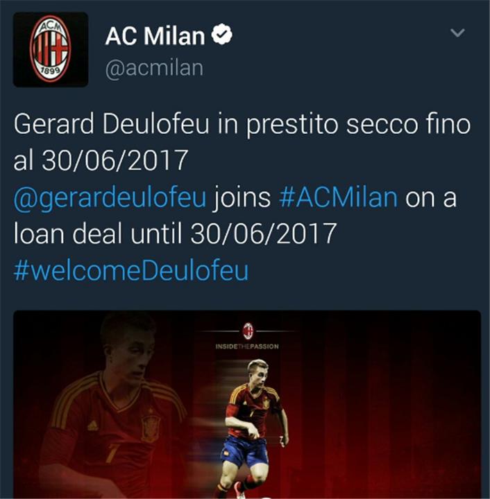Open the #welcomeDeulofeu hashtag
Viewport: 490px width, 499px height.
131,270
